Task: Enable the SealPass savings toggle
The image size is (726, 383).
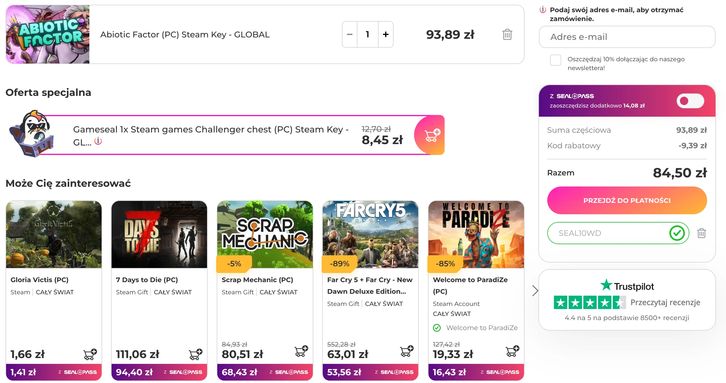Action: point(690,101)
